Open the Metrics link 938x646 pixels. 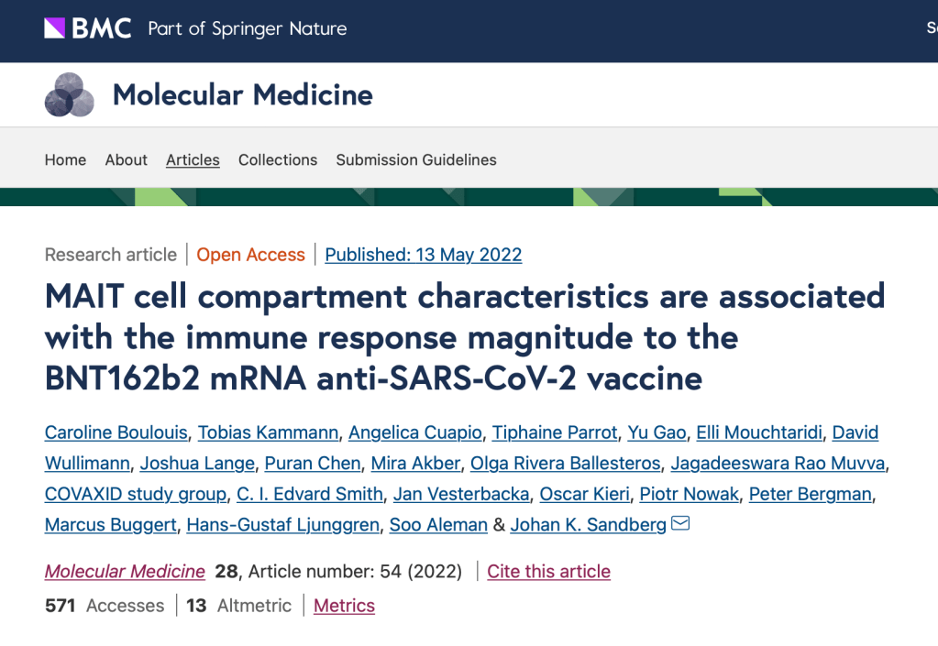344,606
